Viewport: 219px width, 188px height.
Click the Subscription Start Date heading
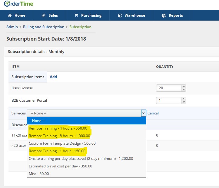46,39
